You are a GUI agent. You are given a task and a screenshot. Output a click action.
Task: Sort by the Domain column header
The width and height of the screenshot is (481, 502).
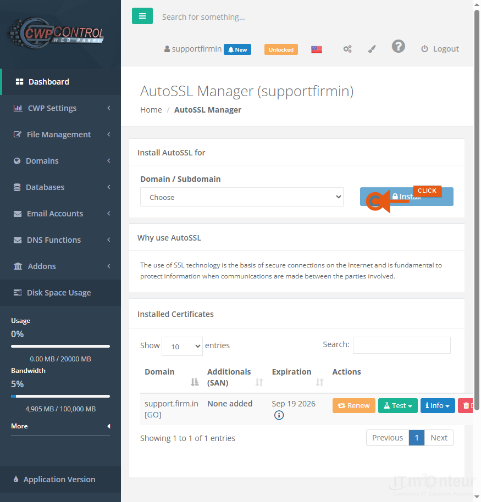click(172, 377)
